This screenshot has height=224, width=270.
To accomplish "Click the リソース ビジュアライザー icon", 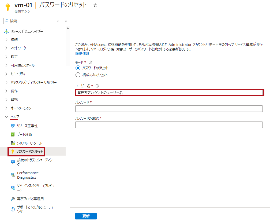I will (x=6, y=31).
